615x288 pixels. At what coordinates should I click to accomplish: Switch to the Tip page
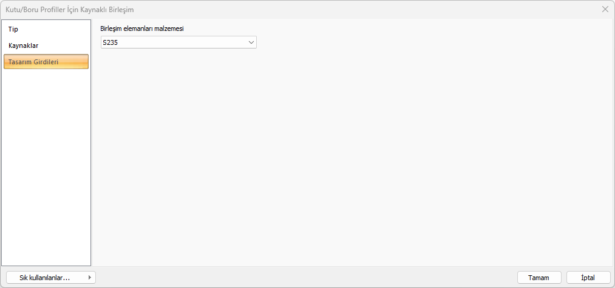click(x=13, y=29)
